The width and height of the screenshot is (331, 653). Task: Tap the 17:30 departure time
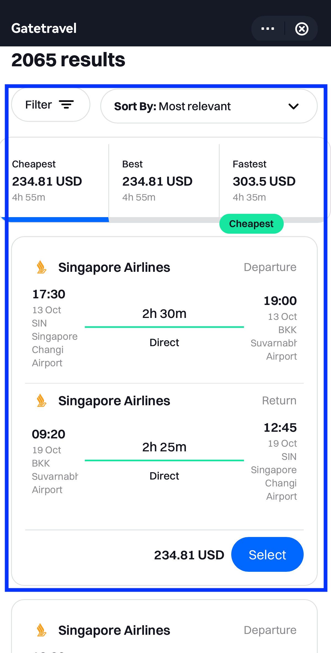click(x=49, y=294)
